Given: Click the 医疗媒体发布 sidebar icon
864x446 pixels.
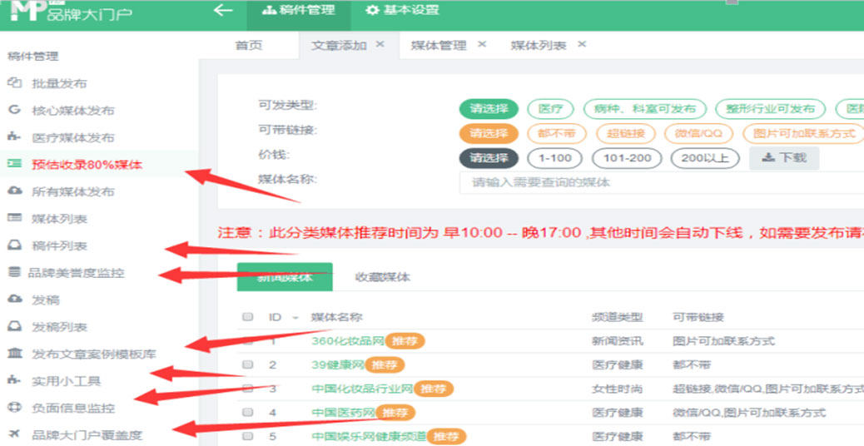Looking at the screenshot, I should 14,137.
